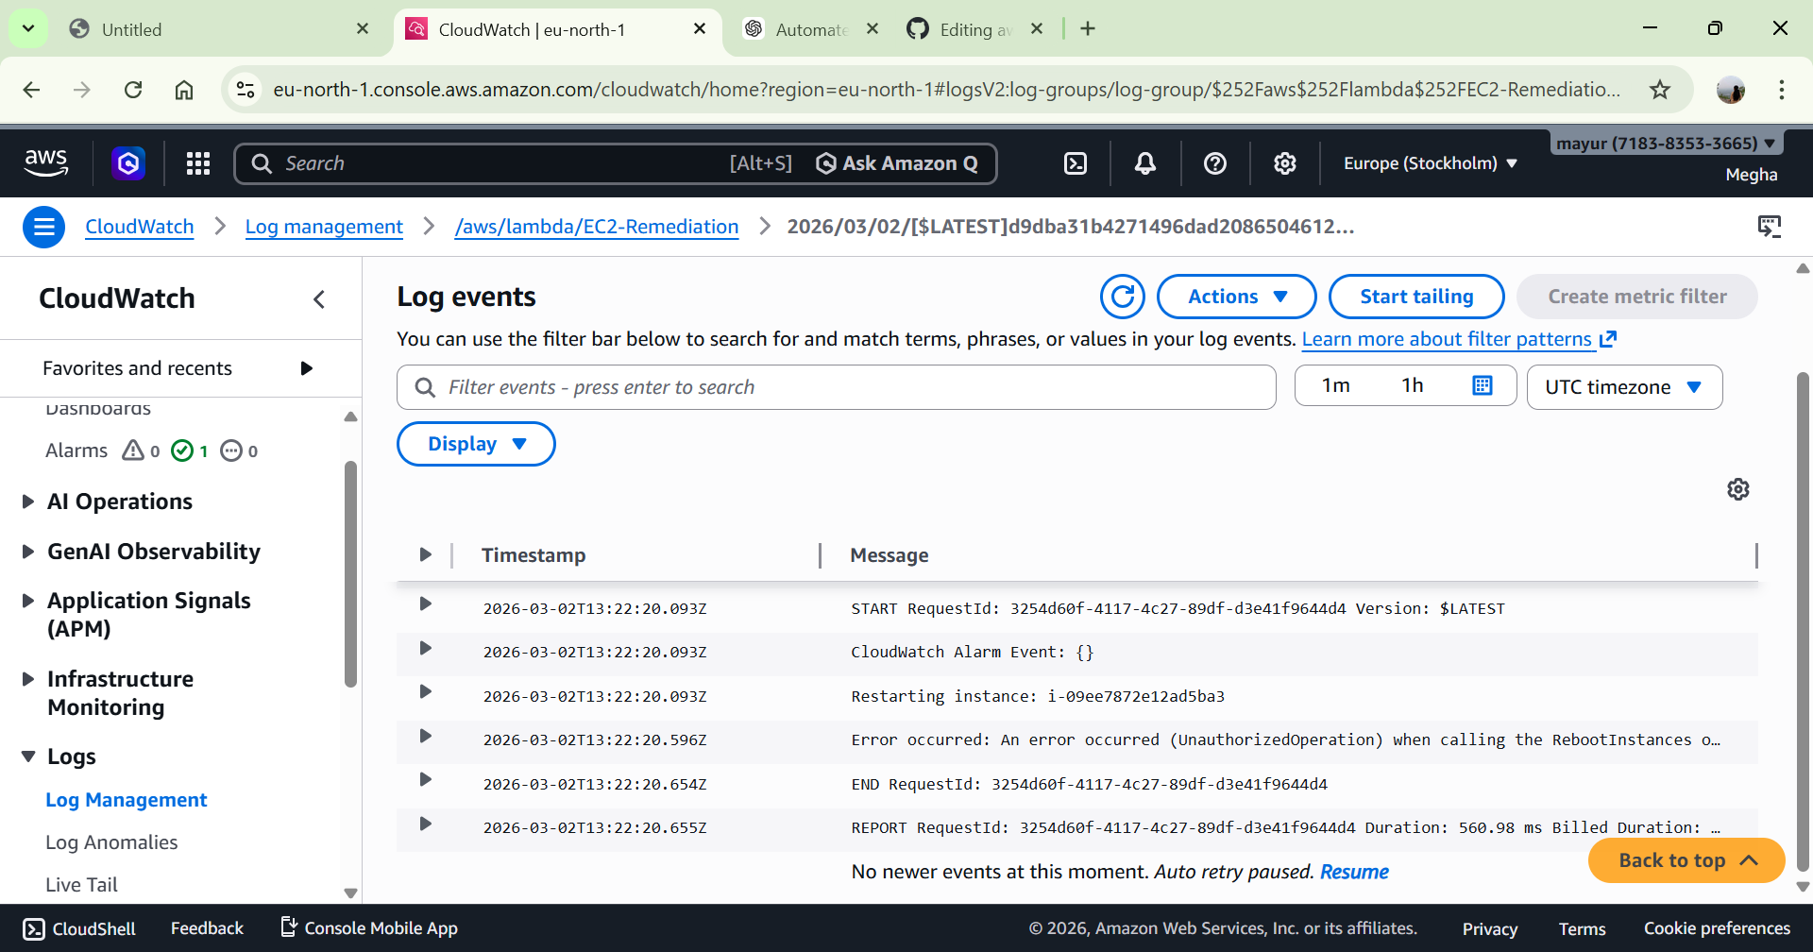This screenshot has height=952, width=1813.
Task: Collapse the Logs section
Action: [x=28, y=756]
